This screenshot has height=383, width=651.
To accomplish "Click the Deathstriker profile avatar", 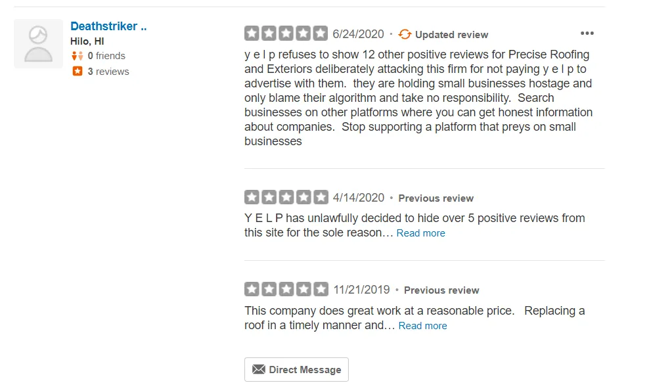I will tap(38, 43).
